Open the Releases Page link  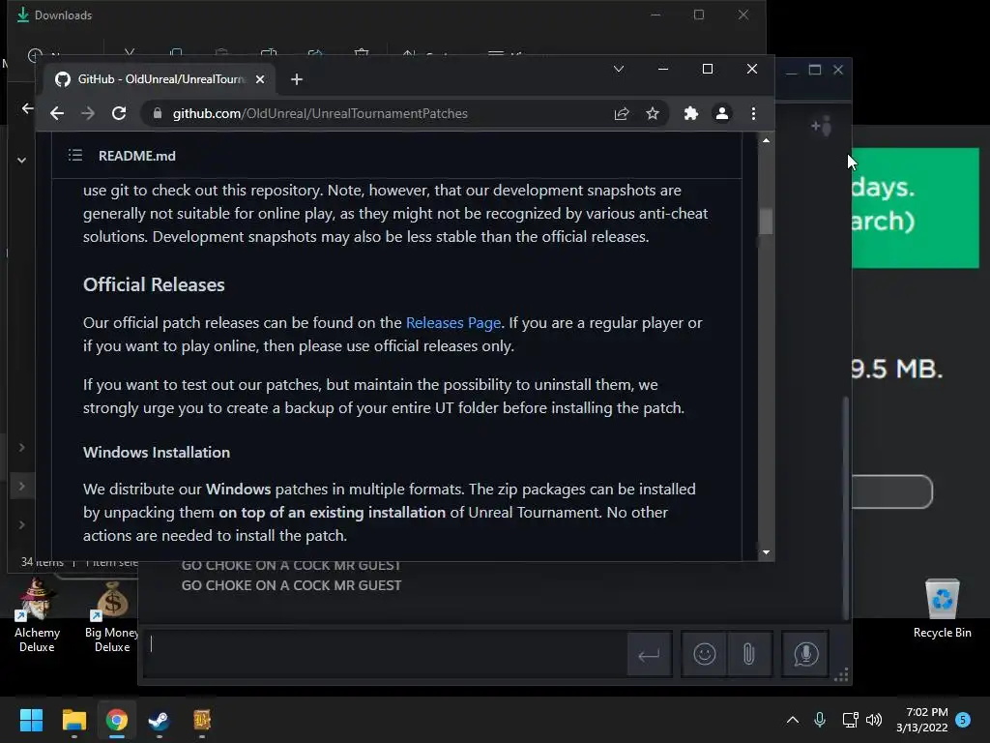(x=453, y=323)
